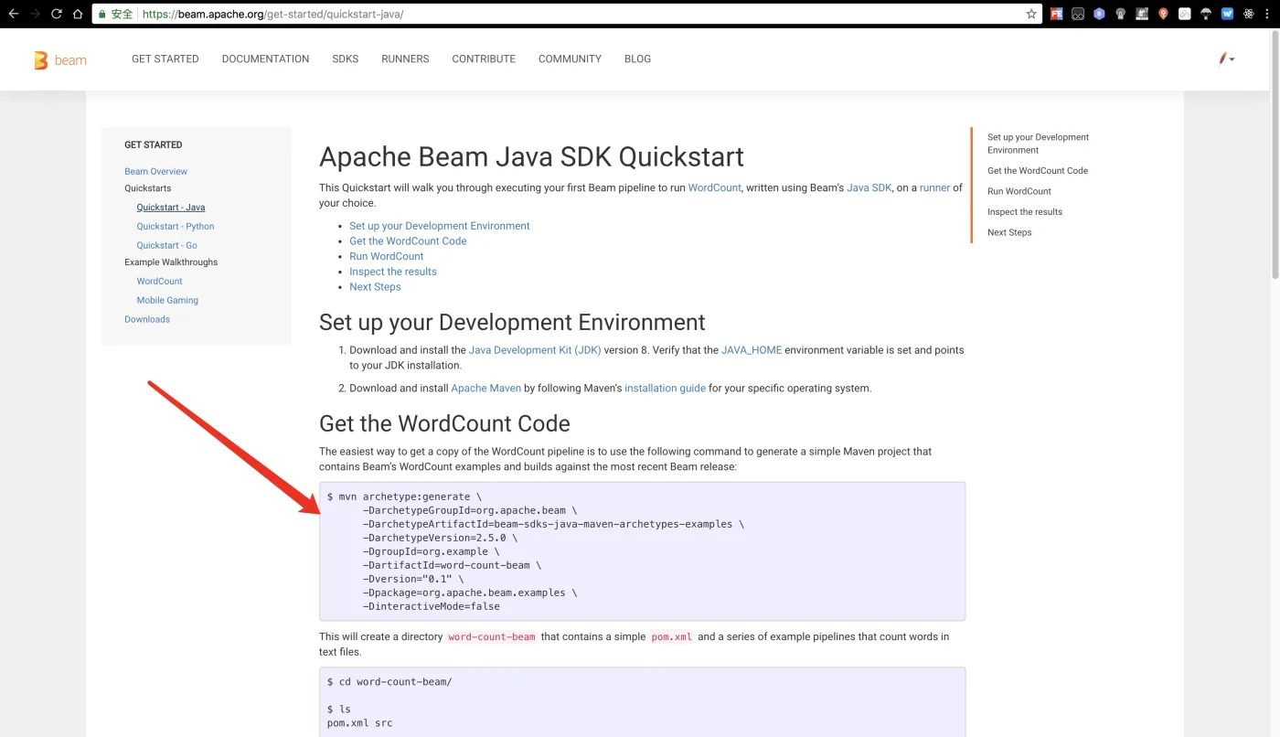The height and width of the screenshot is (737, 1280).
Task: Select right TOC Get the WordCount Code
Action: coord(1038,171)
